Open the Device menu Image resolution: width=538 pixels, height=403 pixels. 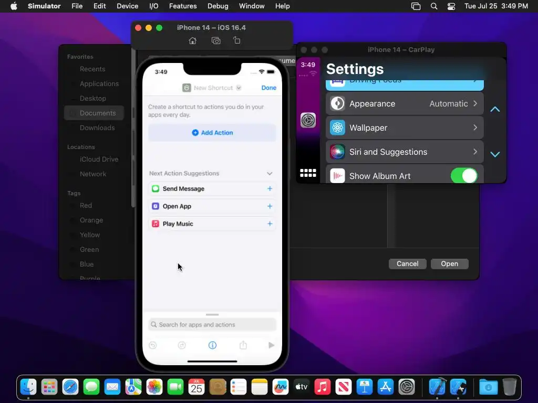tap(127, 6)
